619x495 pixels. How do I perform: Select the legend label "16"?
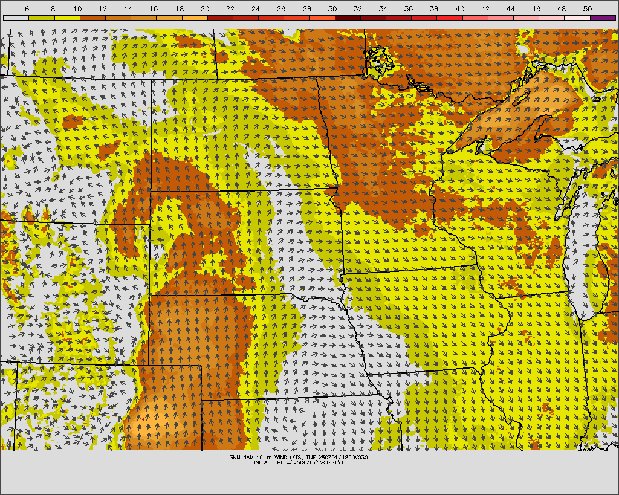pyautogui.click(x=154, y=8)
